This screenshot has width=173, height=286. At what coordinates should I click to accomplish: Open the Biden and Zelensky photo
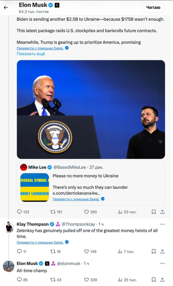[91, 109]
